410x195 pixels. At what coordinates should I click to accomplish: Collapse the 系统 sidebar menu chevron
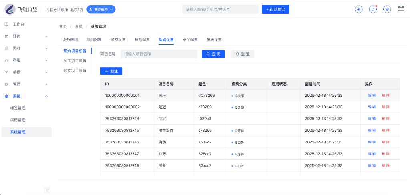[46, 96]
